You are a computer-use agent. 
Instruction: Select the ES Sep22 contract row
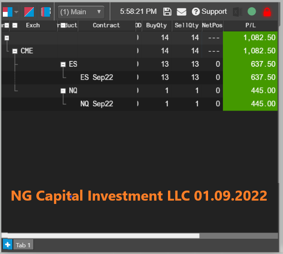tap(139, 78)
